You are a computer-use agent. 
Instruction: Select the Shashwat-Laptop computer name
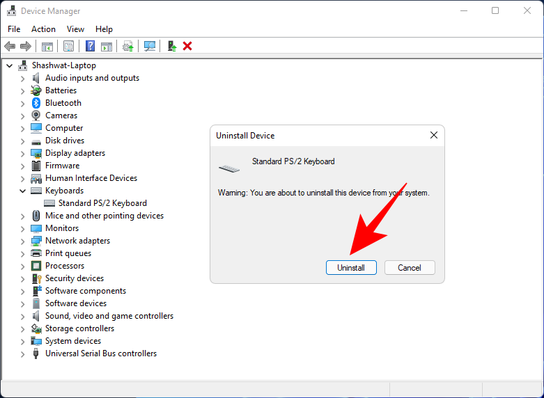coord(64,65)
